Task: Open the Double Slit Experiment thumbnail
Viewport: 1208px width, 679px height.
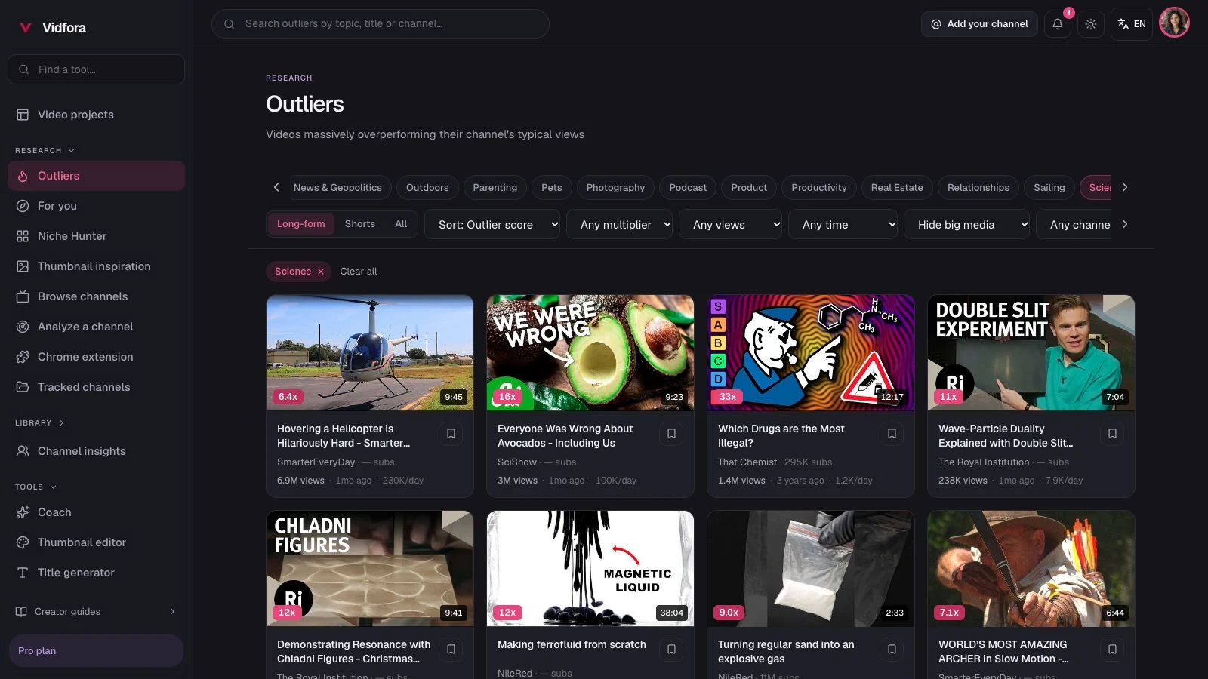Action: (1031, 352)
